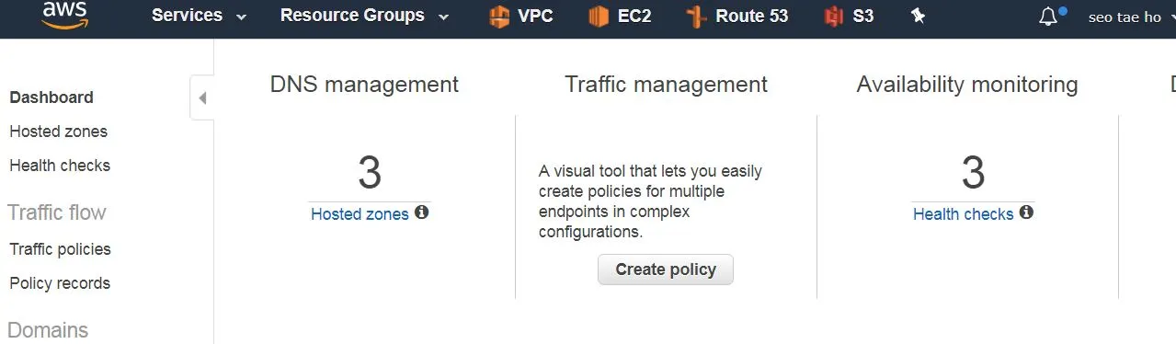This screenshot has height=344, width=1176.
Task: Open the VPC service shortcut icon
Action: coord(499,16)
